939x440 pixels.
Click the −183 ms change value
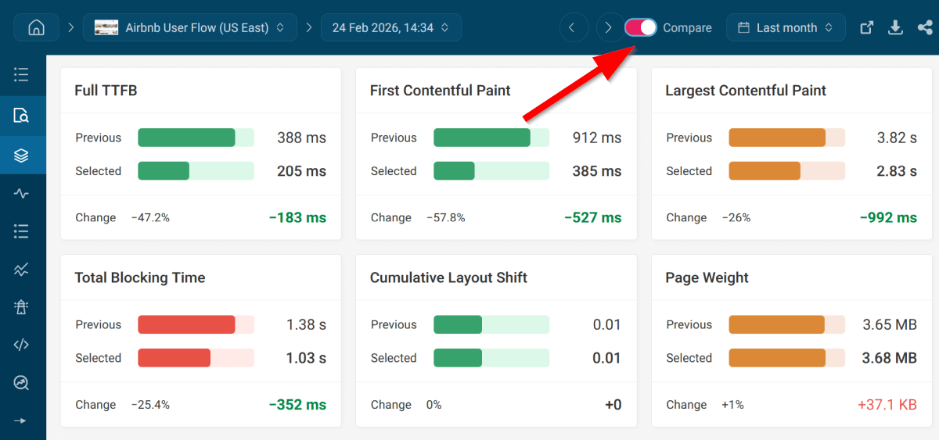[x=297, y=218]
